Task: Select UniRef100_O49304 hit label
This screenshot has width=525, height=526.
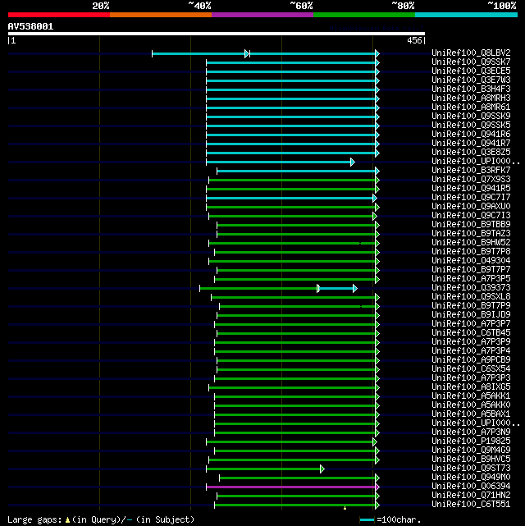Action: 471,261
